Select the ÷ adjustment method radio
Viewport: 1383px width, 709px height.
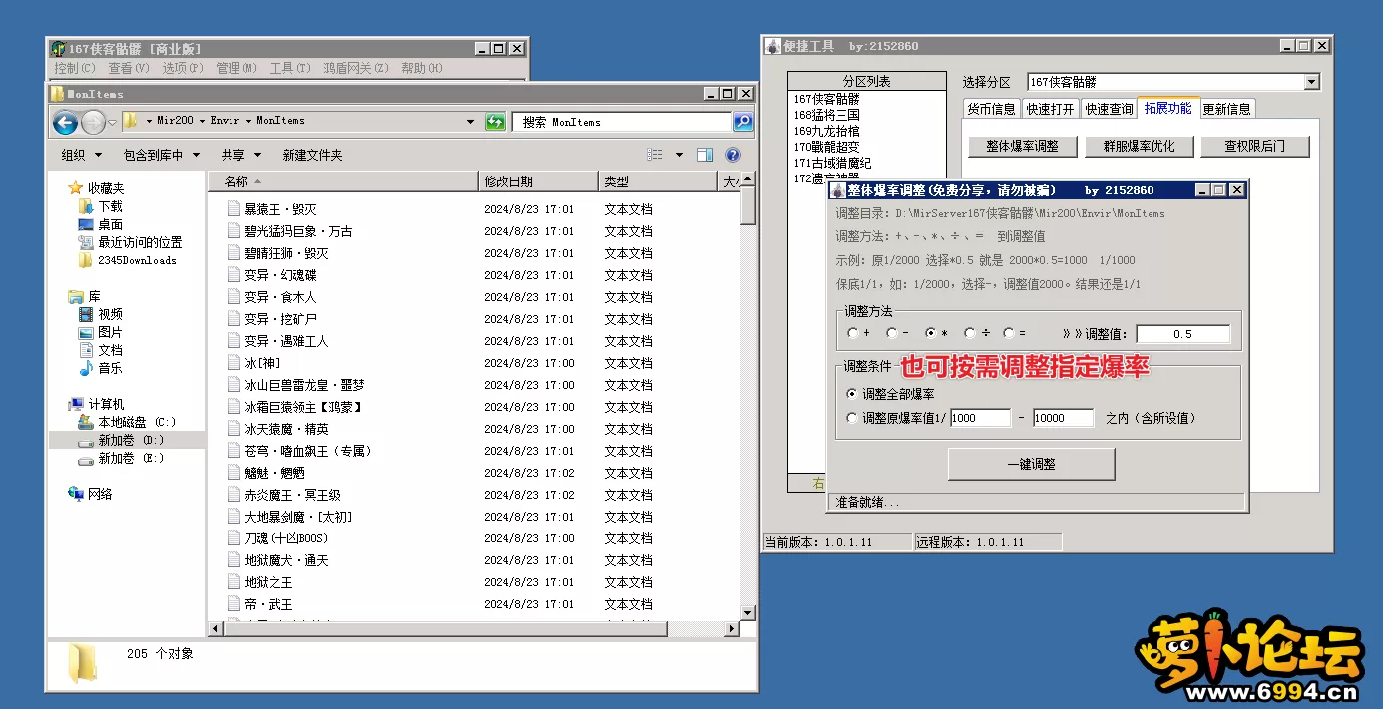pyautogui.click(x=969, y=333)
